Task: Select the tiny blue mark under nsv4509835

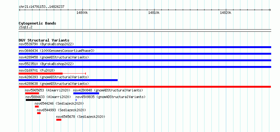Action: (76, 100)
